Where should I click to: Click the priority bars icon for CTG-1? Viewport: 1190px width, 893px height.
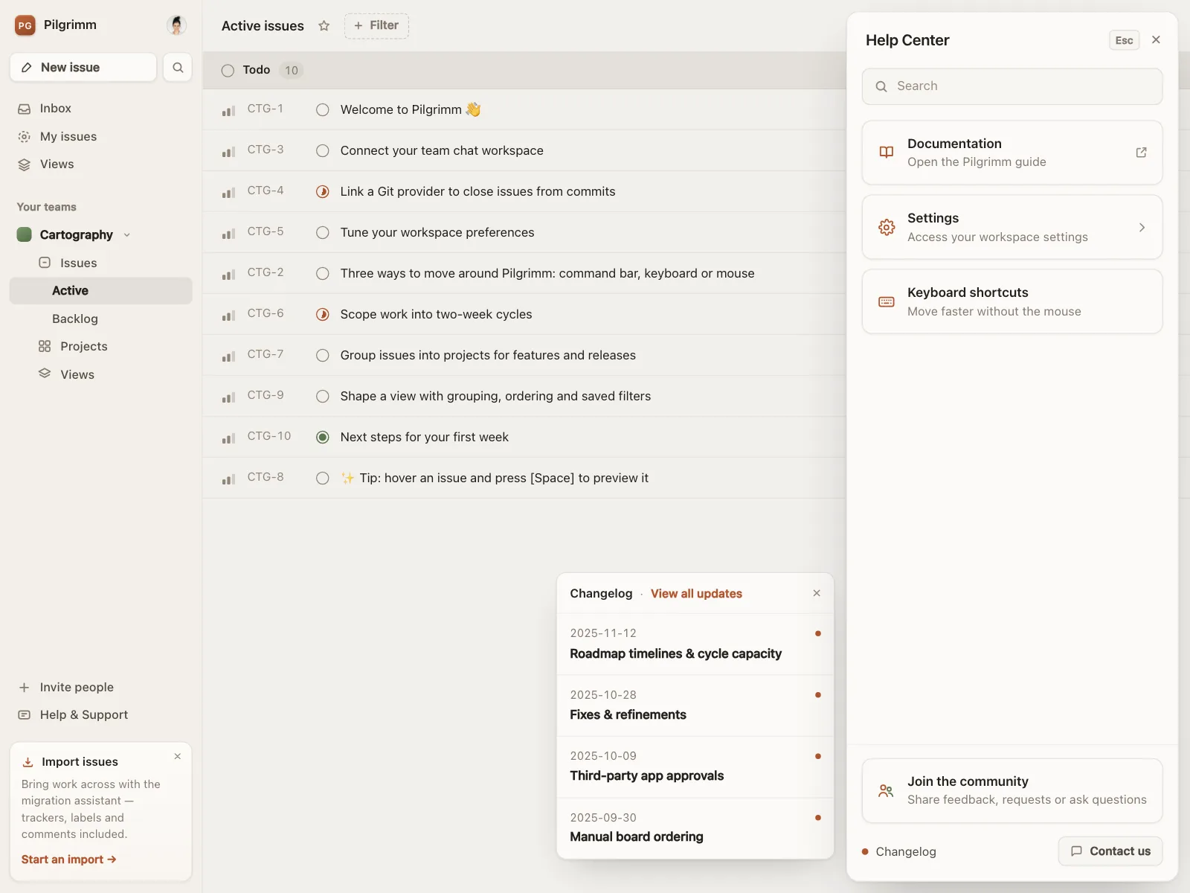tap(228, 110)
